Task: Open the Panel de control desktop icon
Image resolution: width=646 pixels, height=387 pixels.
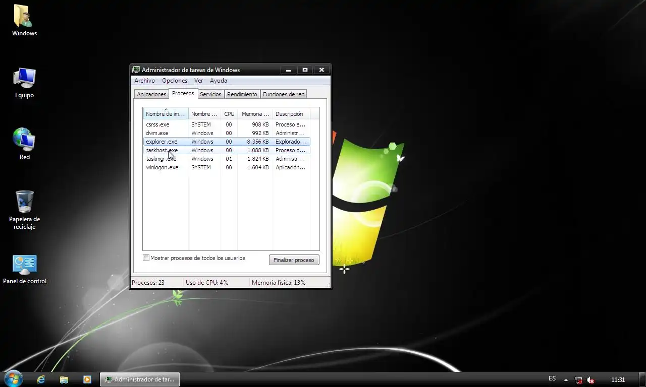Action: coord(24,269)
